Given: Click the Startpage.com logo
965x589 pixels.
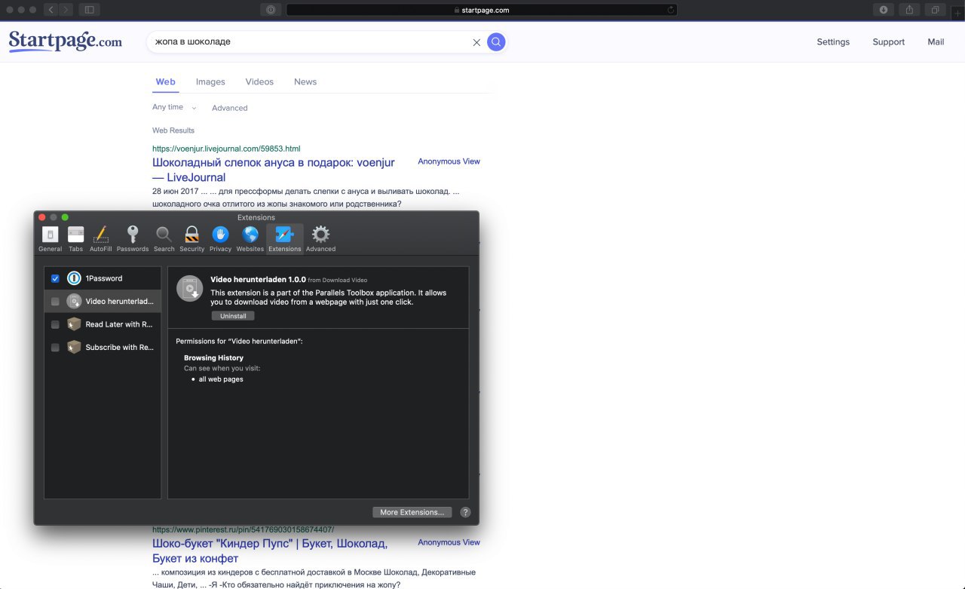Looking at the screenshot, I should 65,41.
